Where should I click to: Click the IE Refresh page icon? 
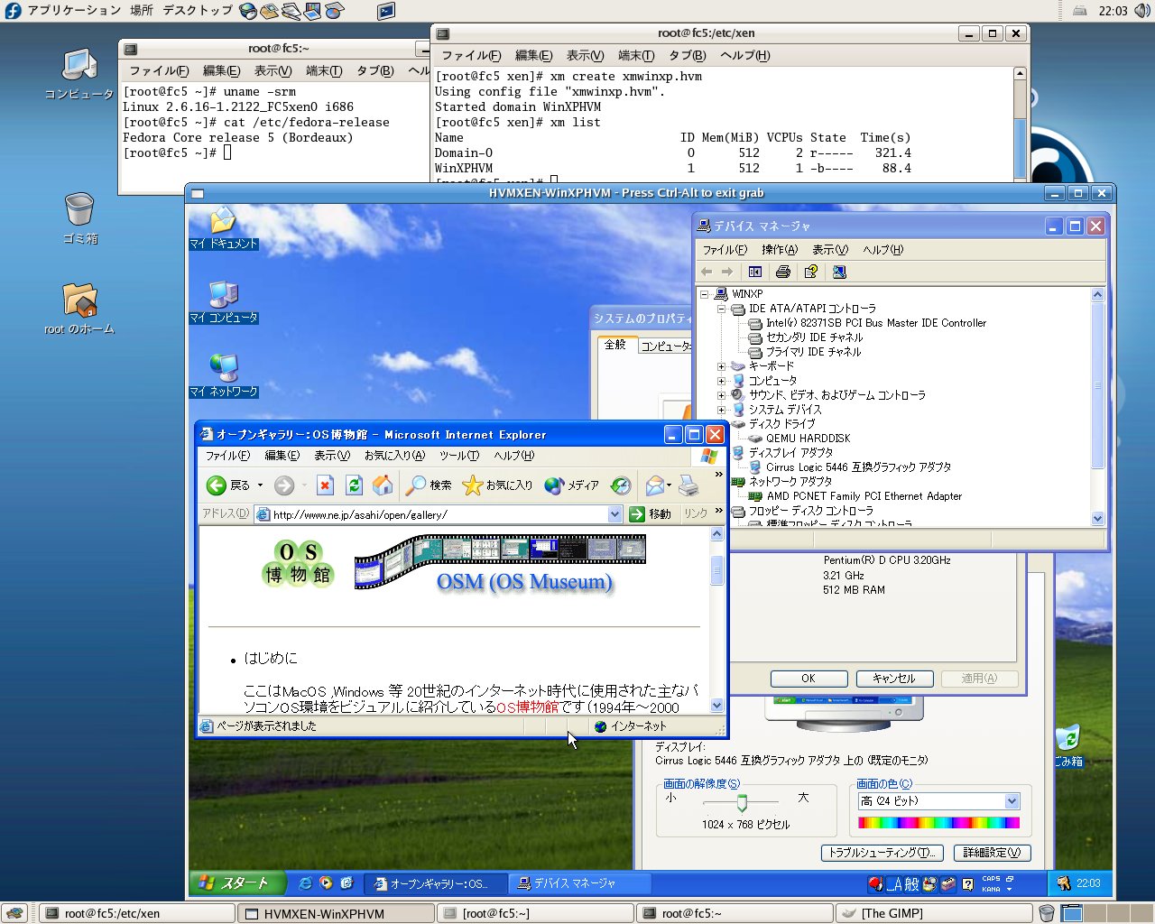coord(355,485)
